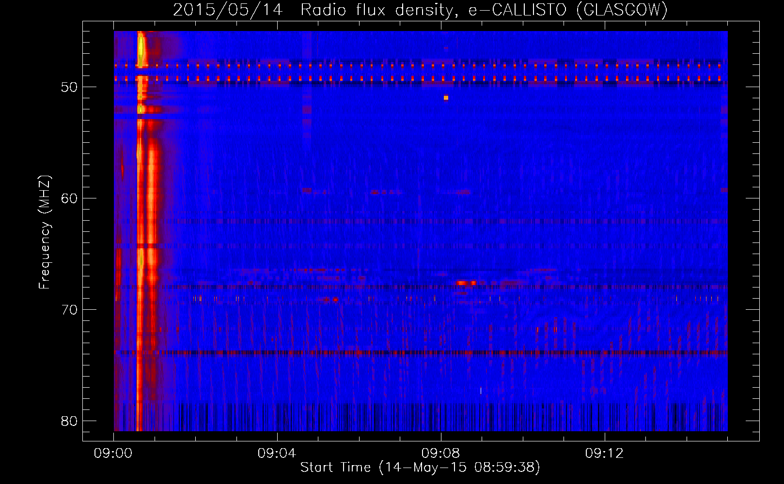This screenshot has height=484, width=784.
Task: Click the isolated orange spot near 51 MHz
Action: click(446, 98)
